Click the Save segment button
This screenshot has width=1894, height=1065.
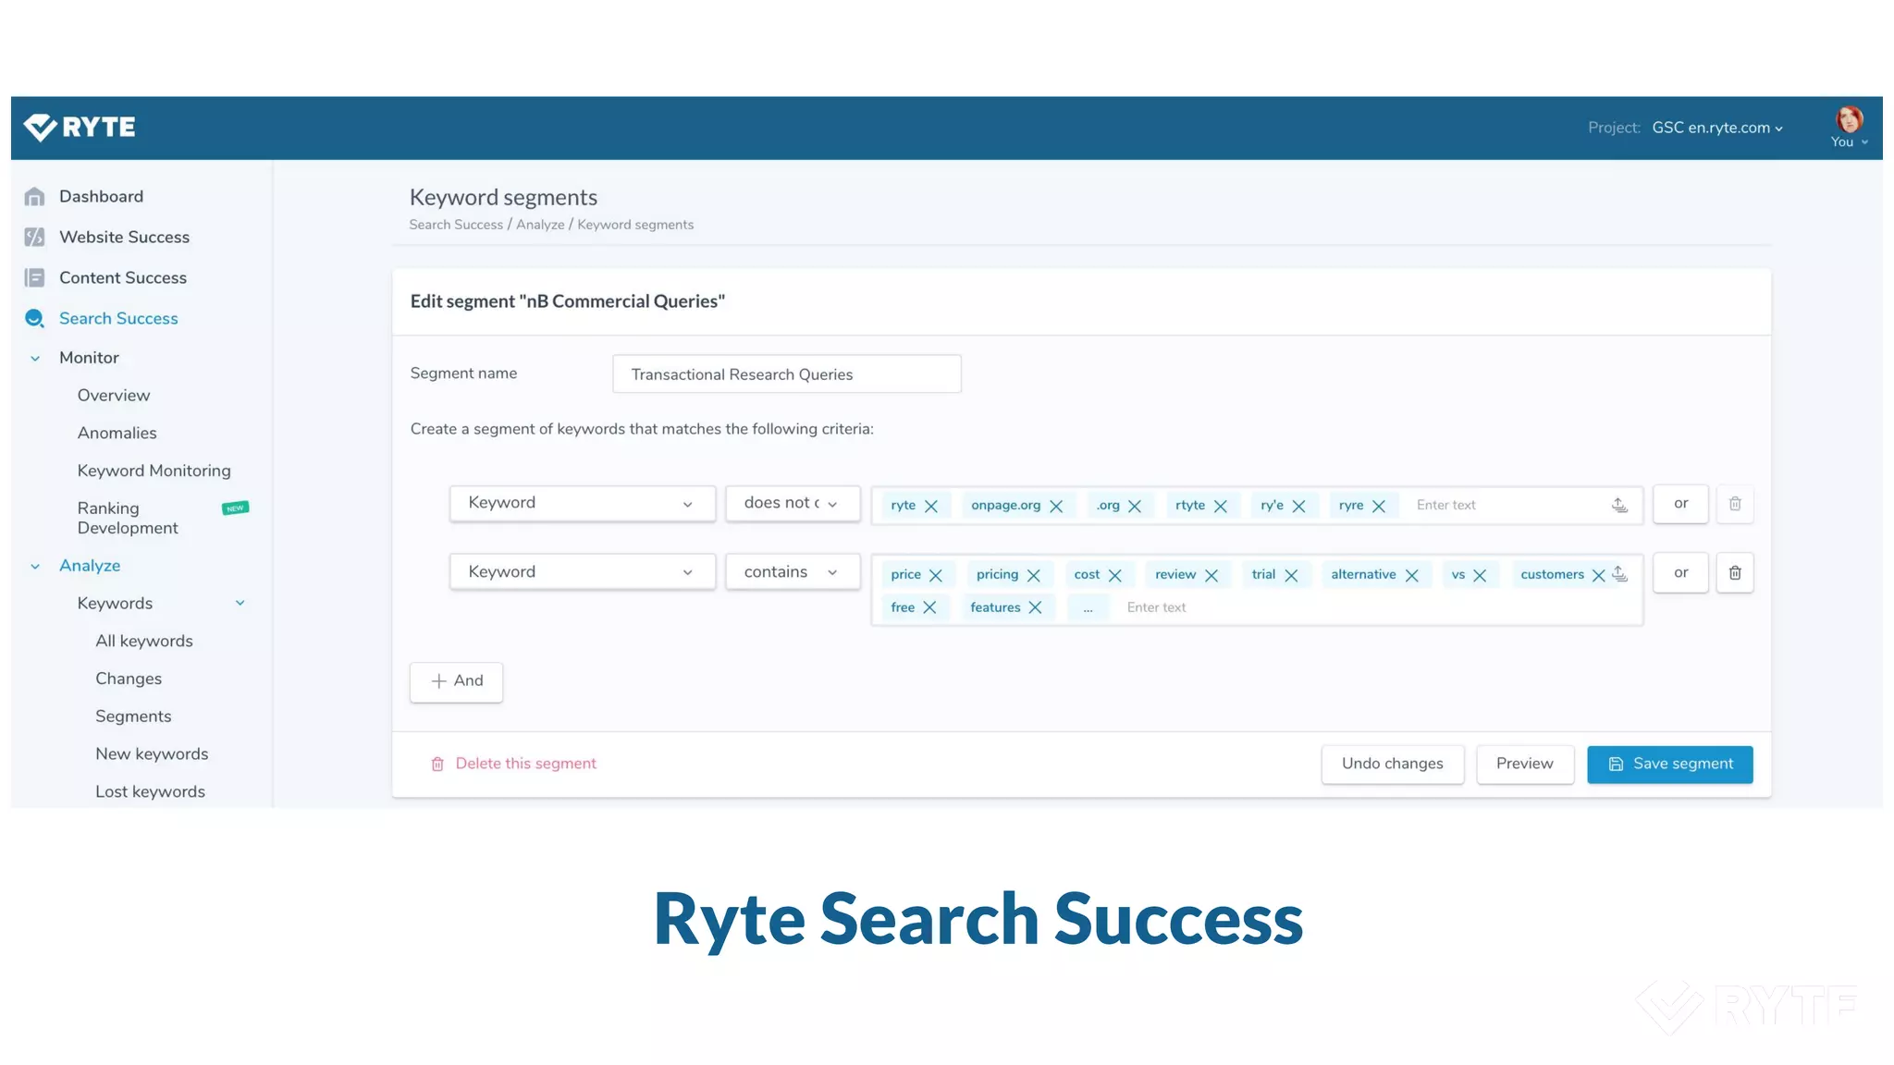click(1670, 765)
